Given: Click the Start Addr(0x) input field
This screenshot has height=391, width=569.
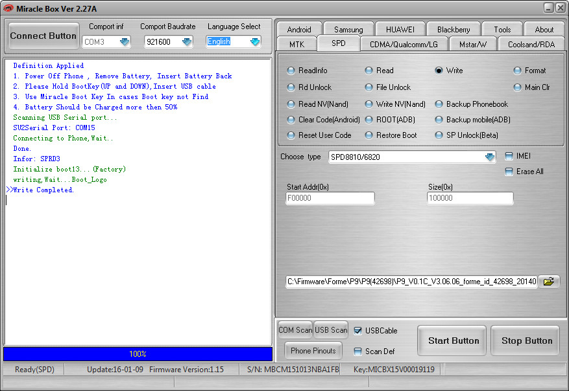Looking at the screenshot, I should [330, 198].
